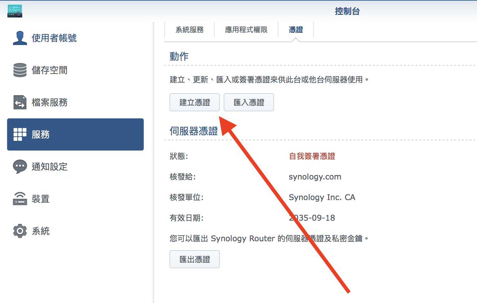Viewport: 477px width, 303px height.
Task: Click the Synology Inc. CA issuer value
Action: pos(322,197)
